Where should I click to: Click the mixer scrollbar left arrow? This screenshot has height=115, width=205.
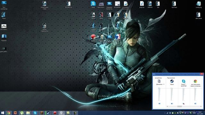coord(167,106)
